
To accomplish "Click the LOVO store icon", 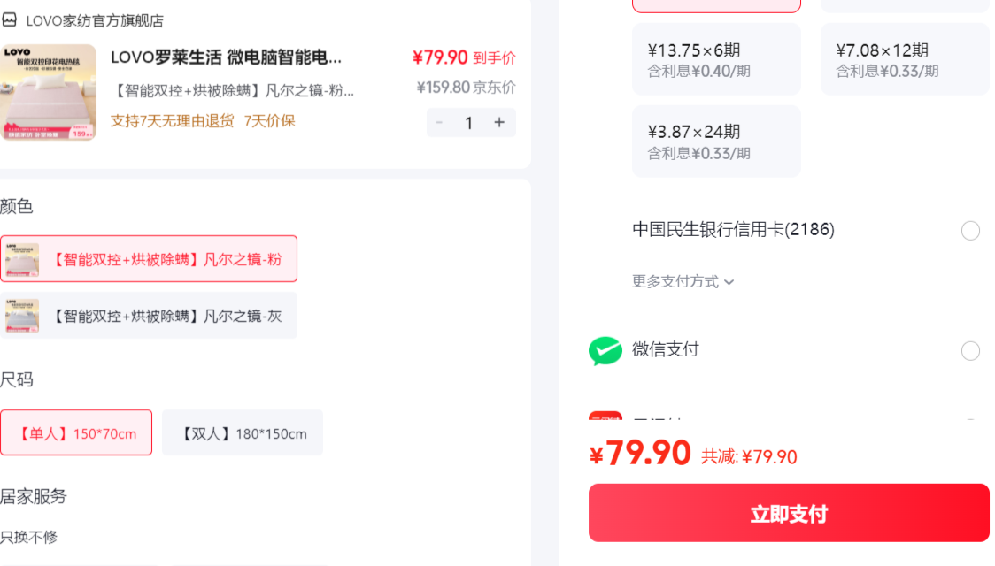I will click(x=10, y=20).
